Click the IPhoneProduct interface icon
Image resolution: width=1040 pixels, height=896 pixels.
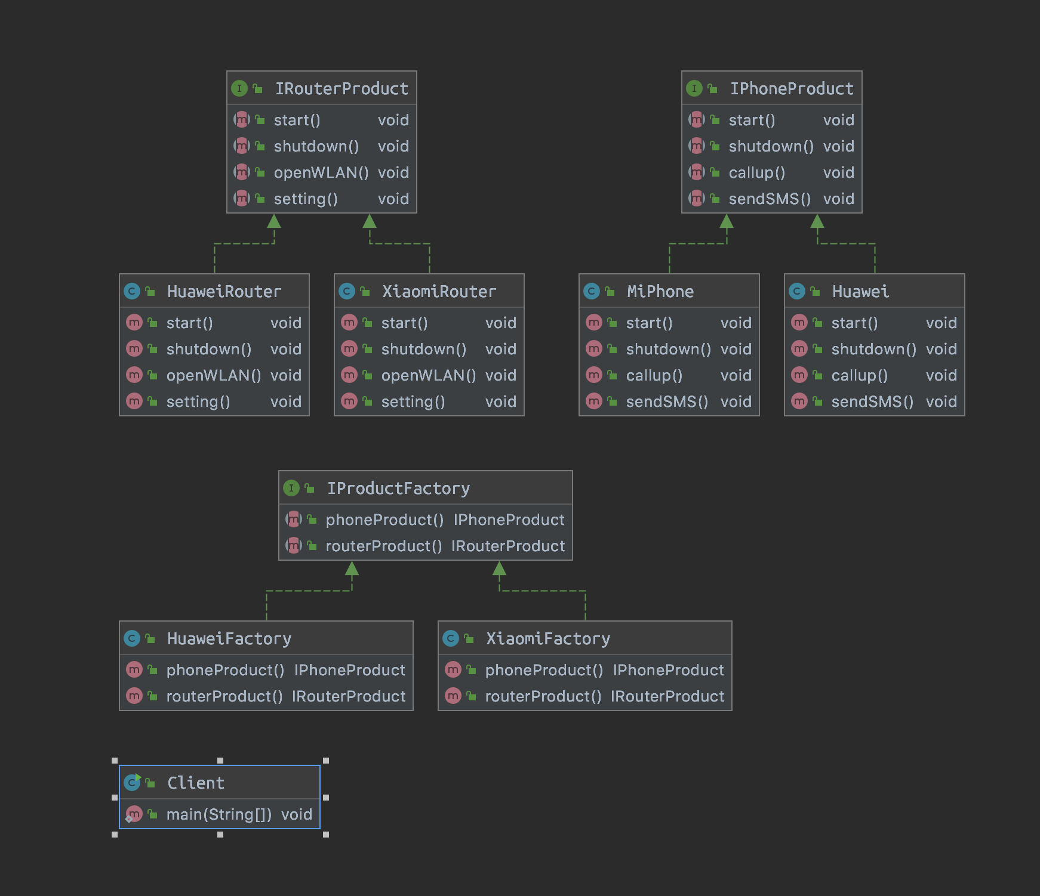click(x=694, y=89)
